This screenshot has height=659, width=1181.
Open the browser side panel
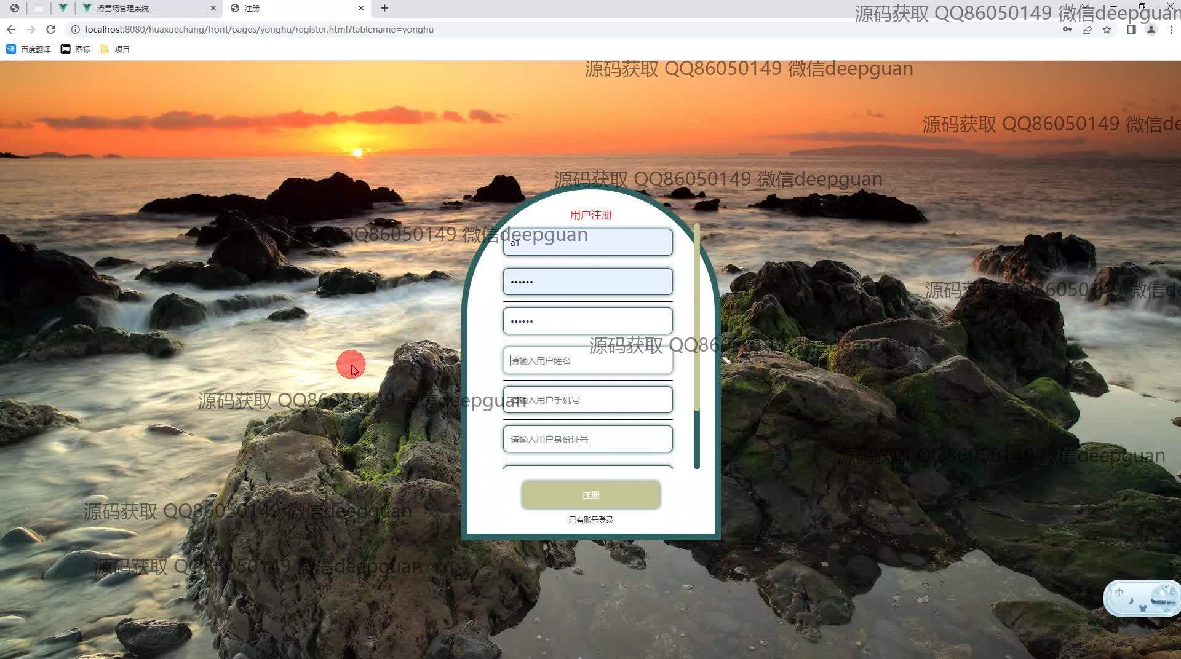coord(1131,30)
